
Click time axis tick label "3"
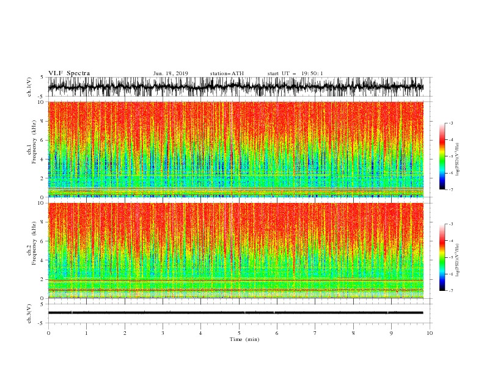pos(163,333)
